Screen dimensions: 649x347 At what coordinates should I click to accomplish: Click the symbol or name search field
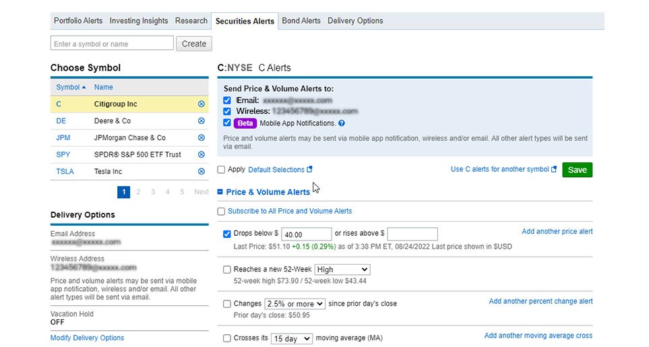tap(112, 44)
